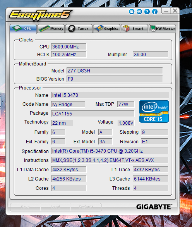This screenshot has height=227, width=192.
Task: Click the Threads value field
Action: click(151, 188)
